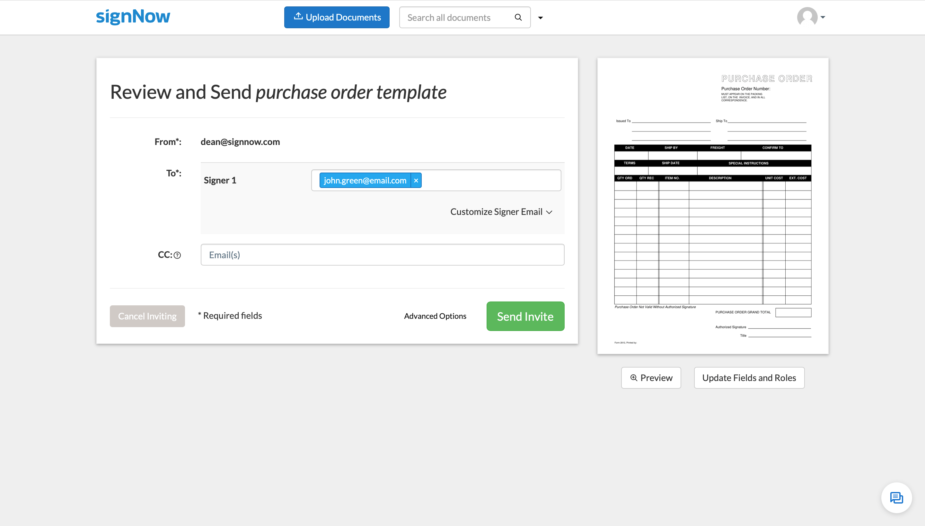Expand the Customize Signer Email section
The height and width of the screenshot is (526, 925).
[x=501, y=211]
